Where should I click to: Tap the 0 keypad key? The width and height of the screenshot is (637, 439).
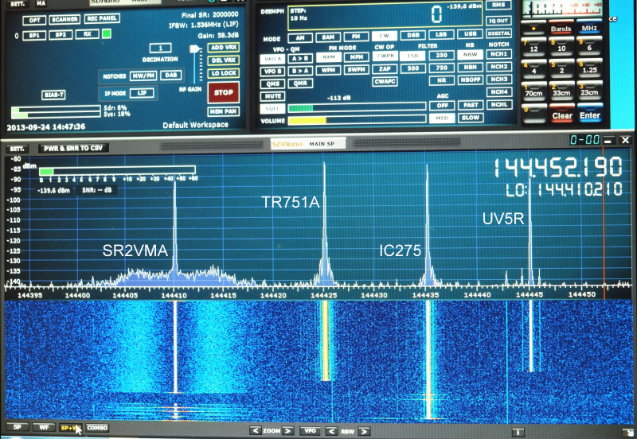533,113
